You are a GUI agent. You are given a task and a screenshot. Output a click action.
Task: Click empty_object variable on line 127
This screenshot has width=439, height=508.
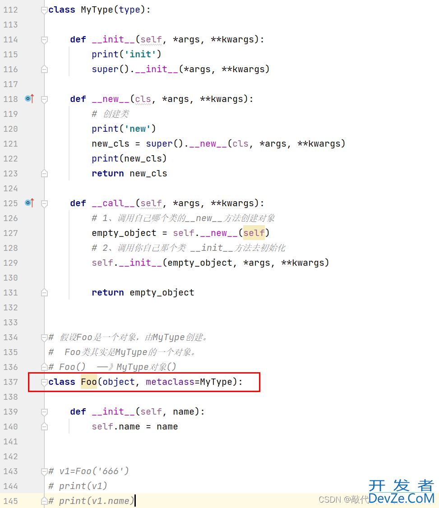coord(124,233)
